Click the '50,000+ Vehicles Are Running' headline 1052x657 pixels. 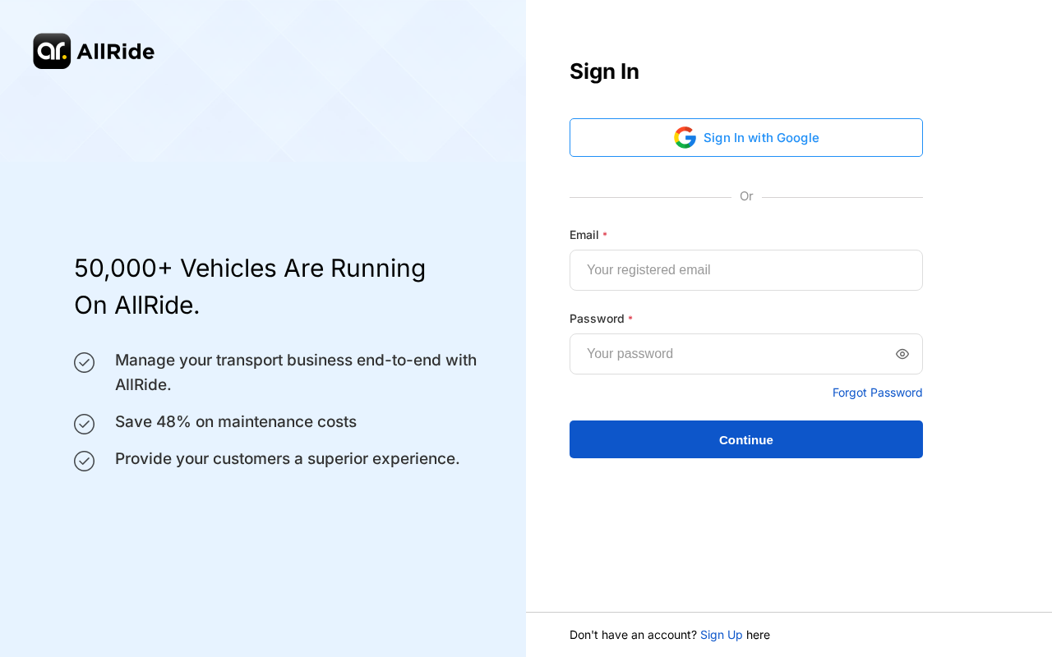click(250, 269)
